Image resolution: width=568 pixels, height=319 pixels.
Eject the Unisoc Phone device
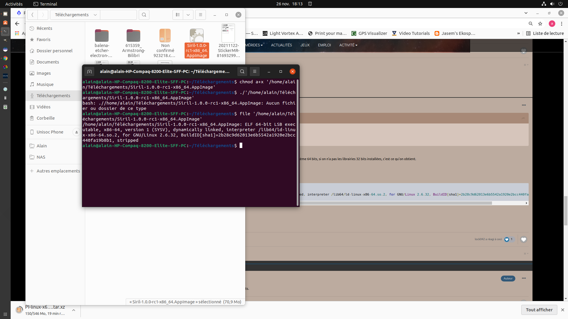[x=76, y=132]
